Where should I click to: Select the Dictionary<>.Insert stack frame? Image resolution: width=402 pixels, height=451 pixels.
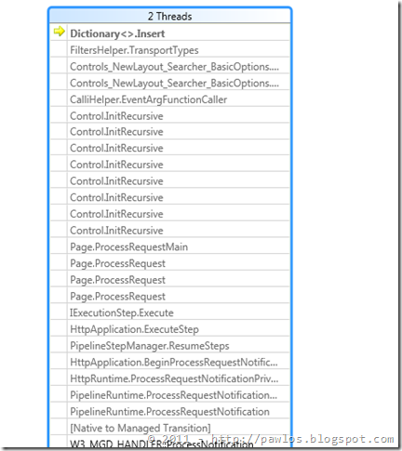point(170,33)
